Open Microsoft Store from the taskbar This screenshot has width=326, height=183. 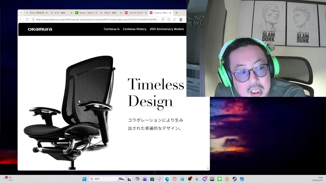pyautogui.click(x=152, y=179)
